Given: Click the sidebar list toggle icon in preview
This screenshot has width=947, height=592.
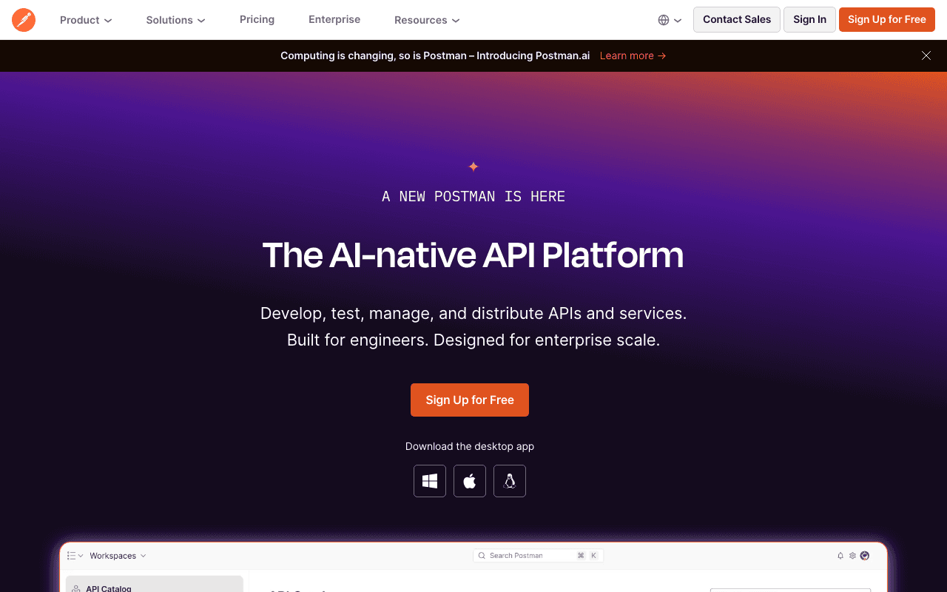Looking at the screenshot, I should pos(75,556).
